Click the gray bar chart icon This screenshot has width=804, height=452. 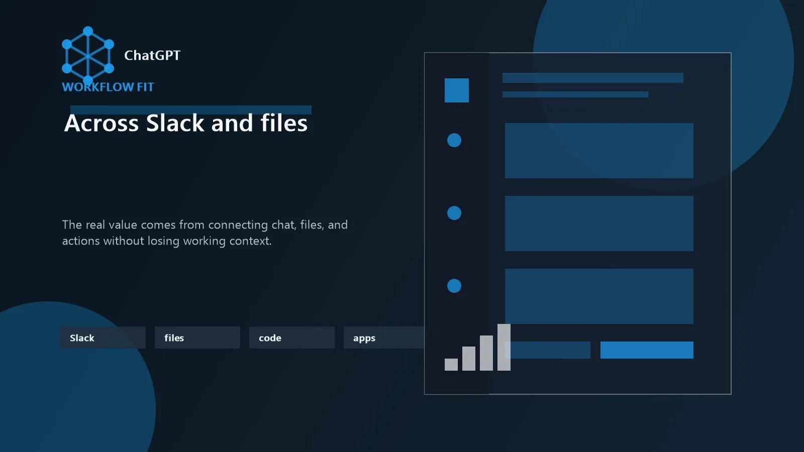(477, 348)
